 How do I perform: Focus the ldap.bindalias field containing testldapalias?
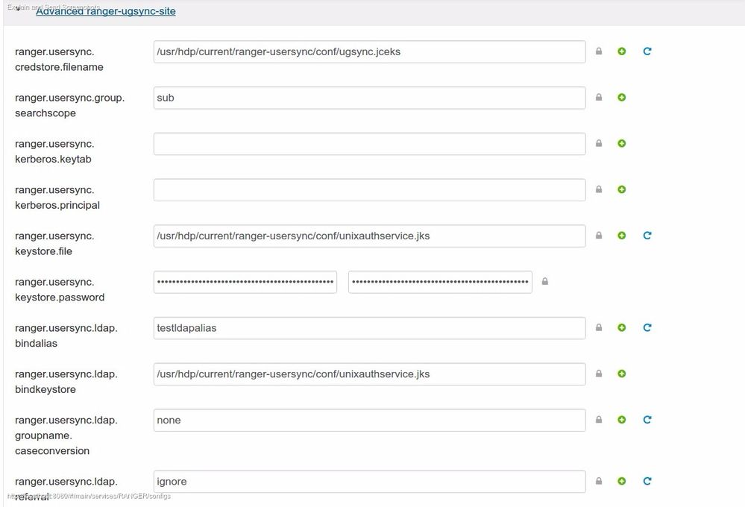[369, 328]
